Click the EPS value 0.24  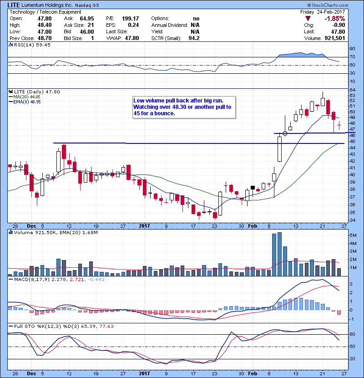coord(133,25)
